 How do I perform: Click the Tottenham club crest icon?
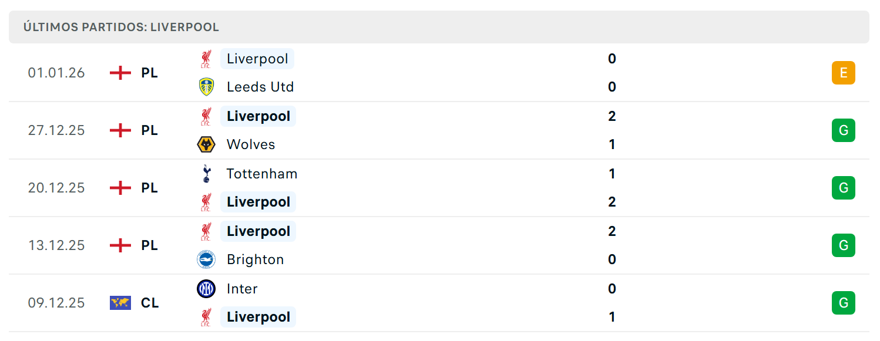pos(206,174)
